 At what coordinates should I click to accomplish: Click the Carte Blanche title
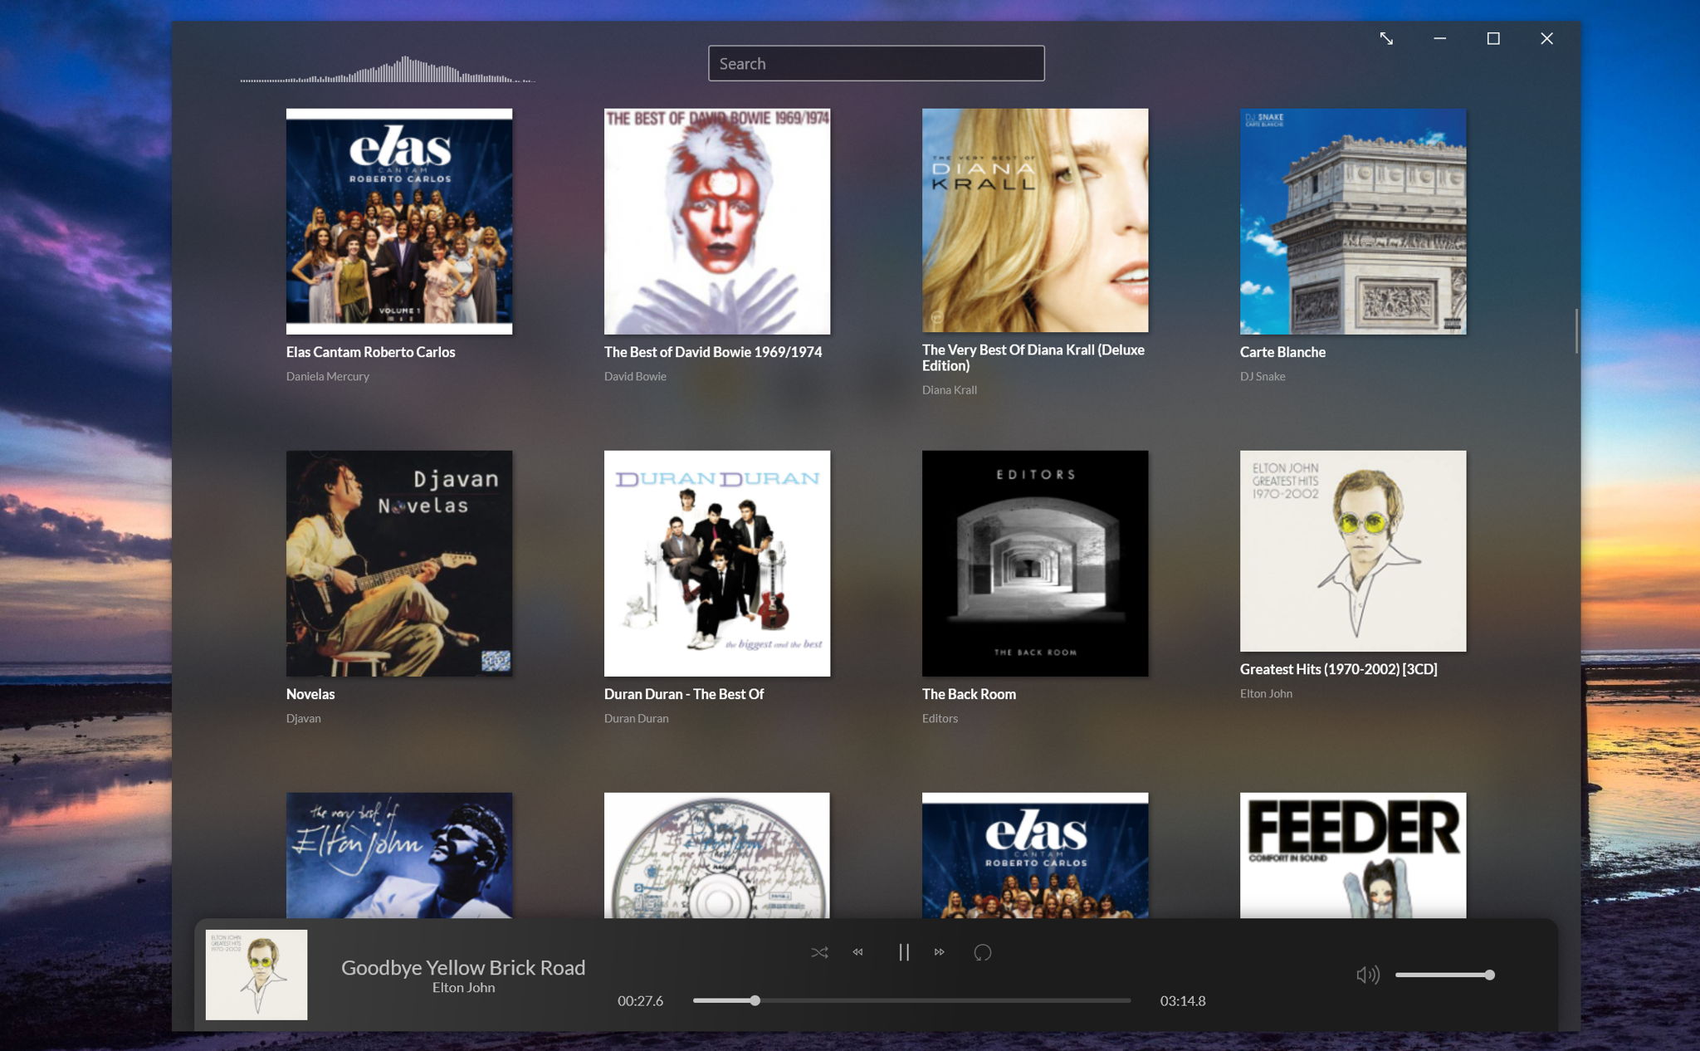1282,352
